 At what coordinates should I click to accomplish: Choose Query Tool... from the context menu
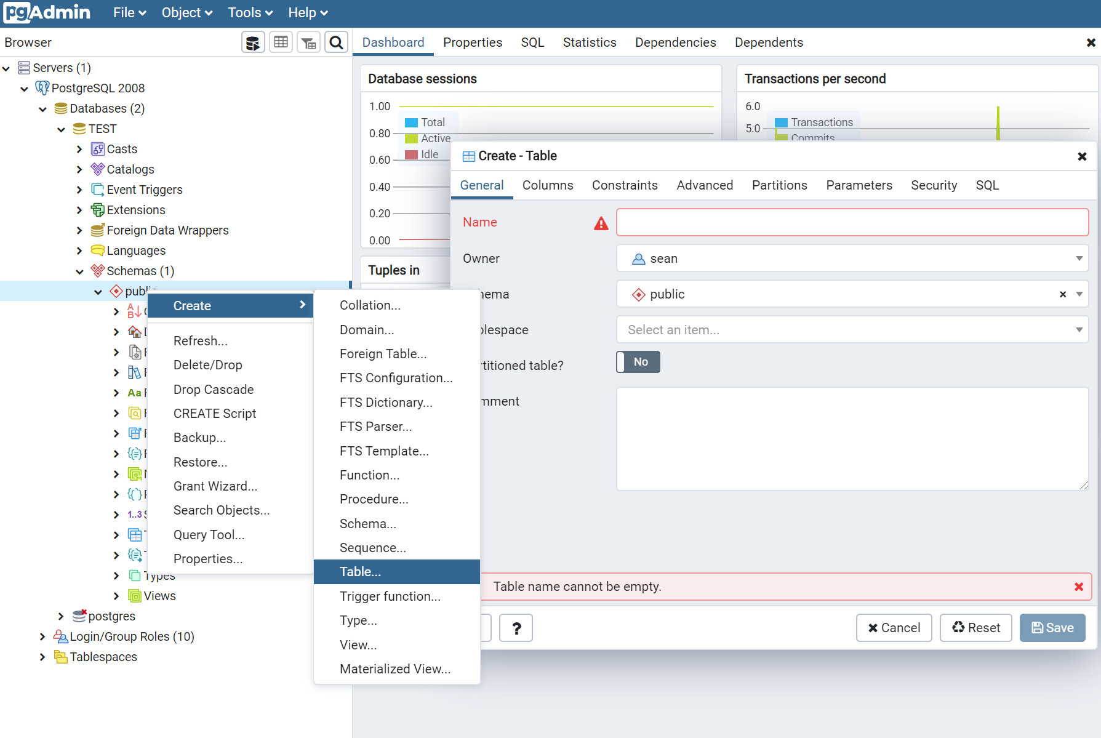(231, 535)
